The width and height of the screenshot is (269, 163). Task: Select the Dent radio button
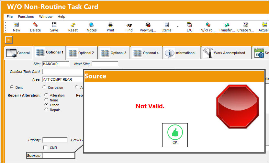tap(12, 87)
